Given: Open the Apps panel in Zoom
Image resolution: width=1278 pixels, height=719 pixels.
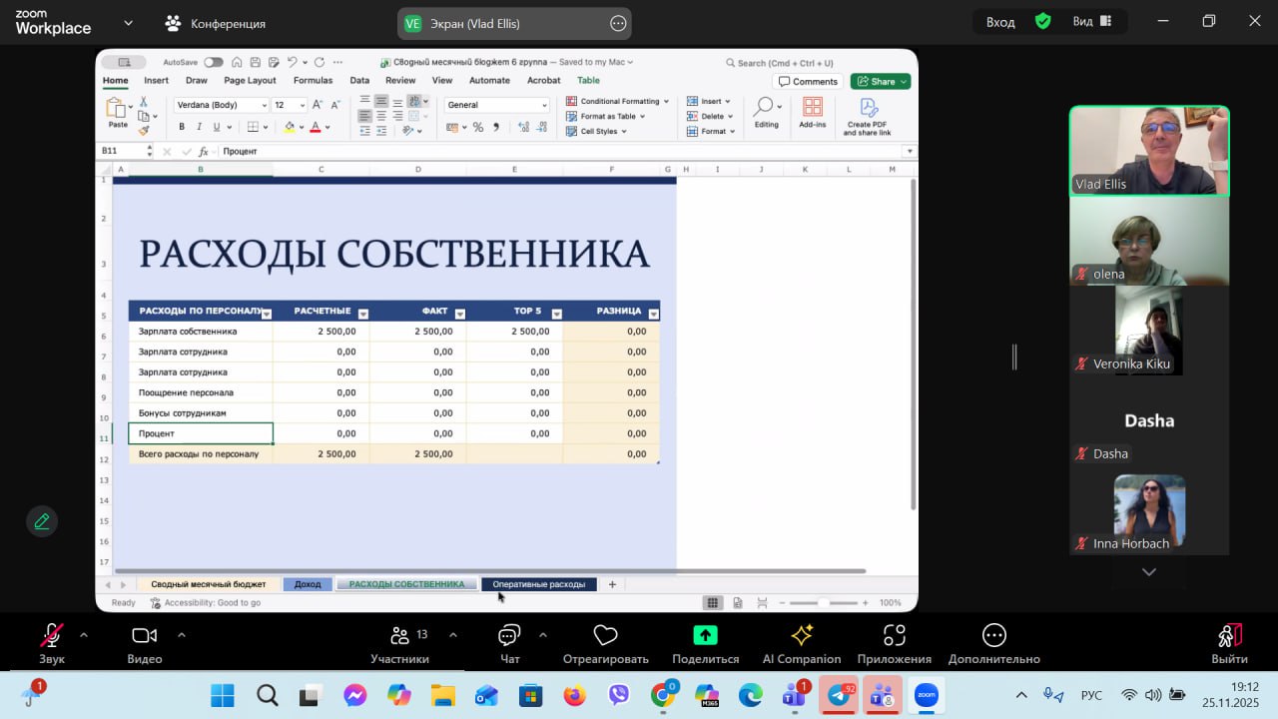Looking at the screenshot, I should click(894, 636).
